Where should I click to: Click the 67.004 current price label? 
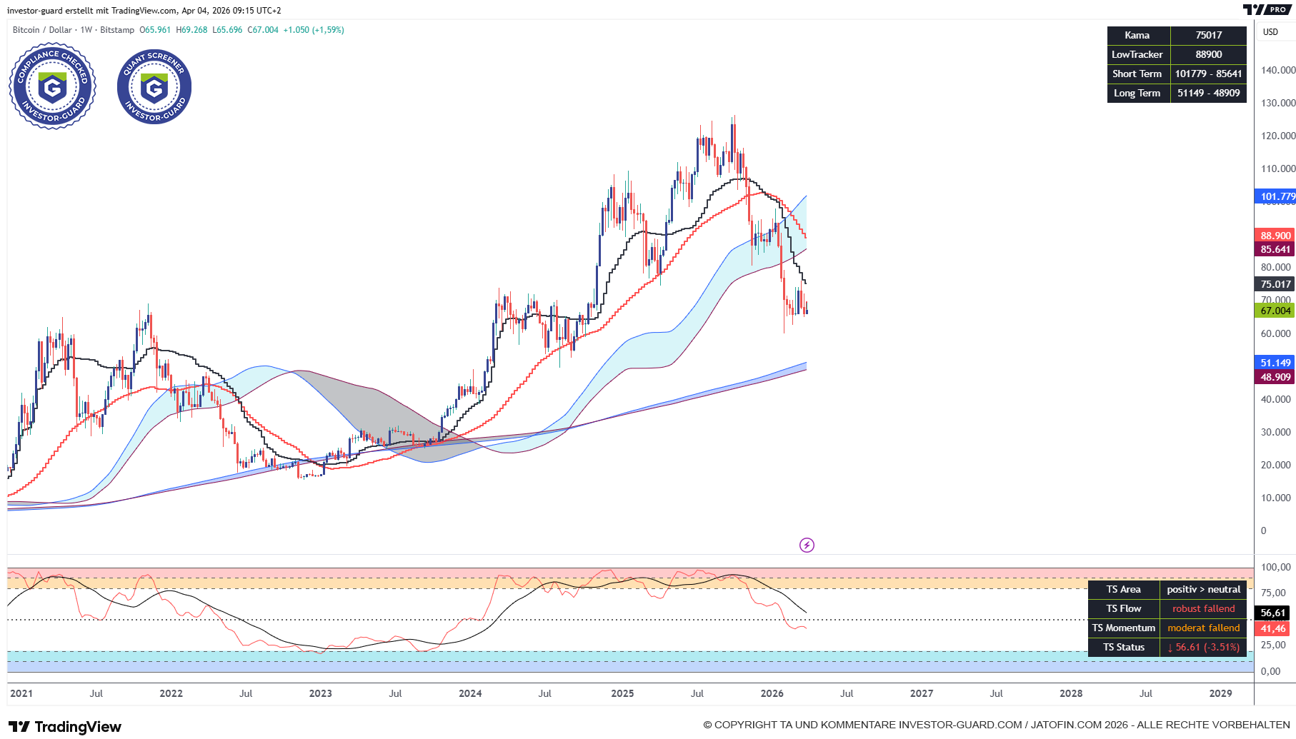(1273, 311)
